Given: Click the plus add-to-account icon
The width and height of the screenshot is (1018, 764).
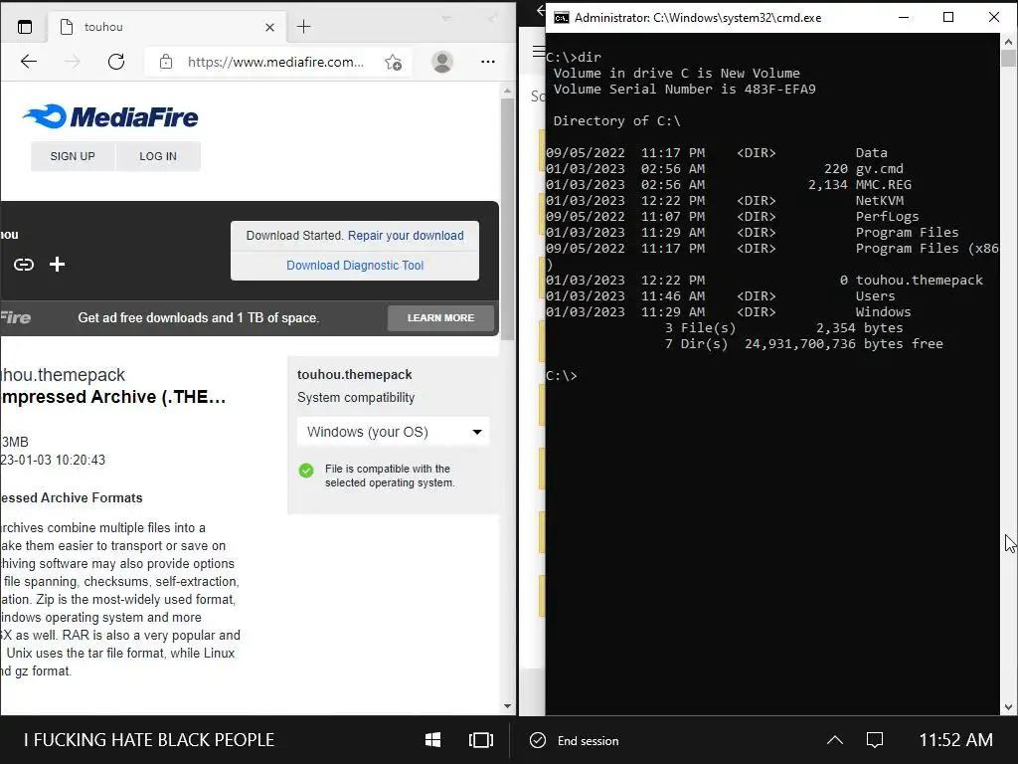Looking at the screenshot, I should pyautogui.click(x=57, y=264).
